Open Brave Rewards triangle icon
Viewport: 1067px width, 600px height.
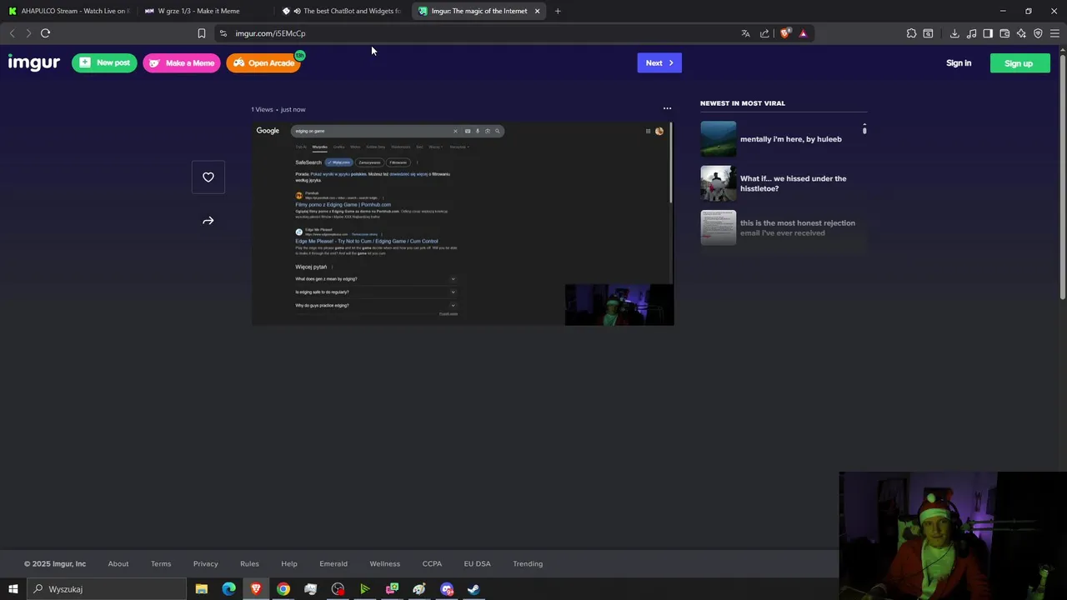coord(803,33)
